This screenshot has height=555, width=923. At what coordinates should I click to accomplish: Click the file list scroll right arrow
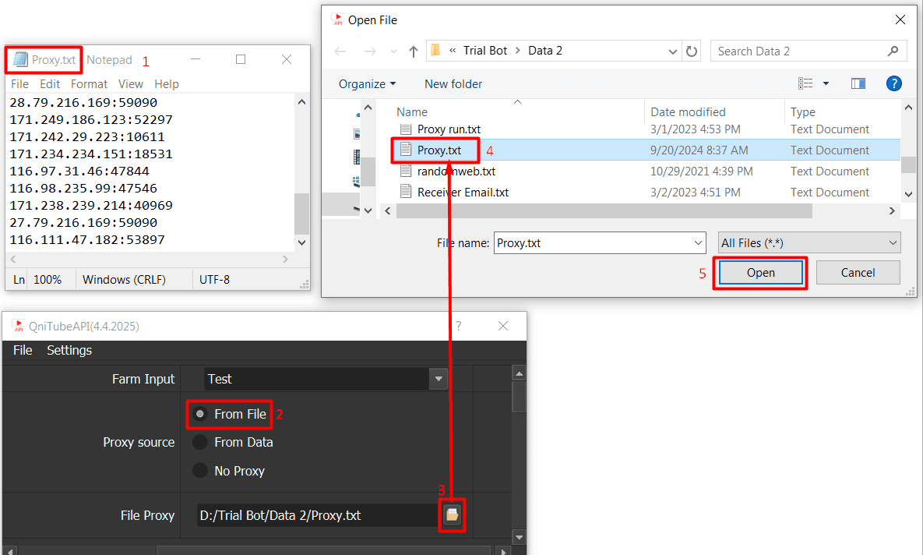(892, 210)
